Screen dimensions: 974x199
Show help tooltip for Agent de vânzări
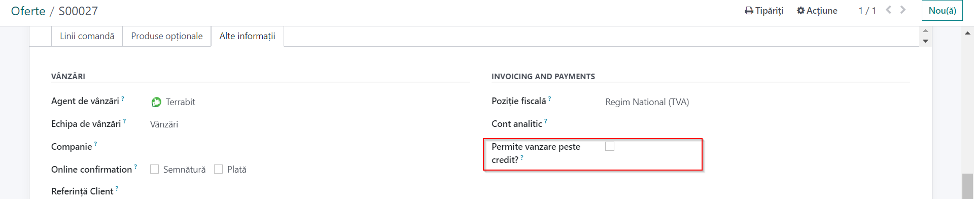point(123,99)
